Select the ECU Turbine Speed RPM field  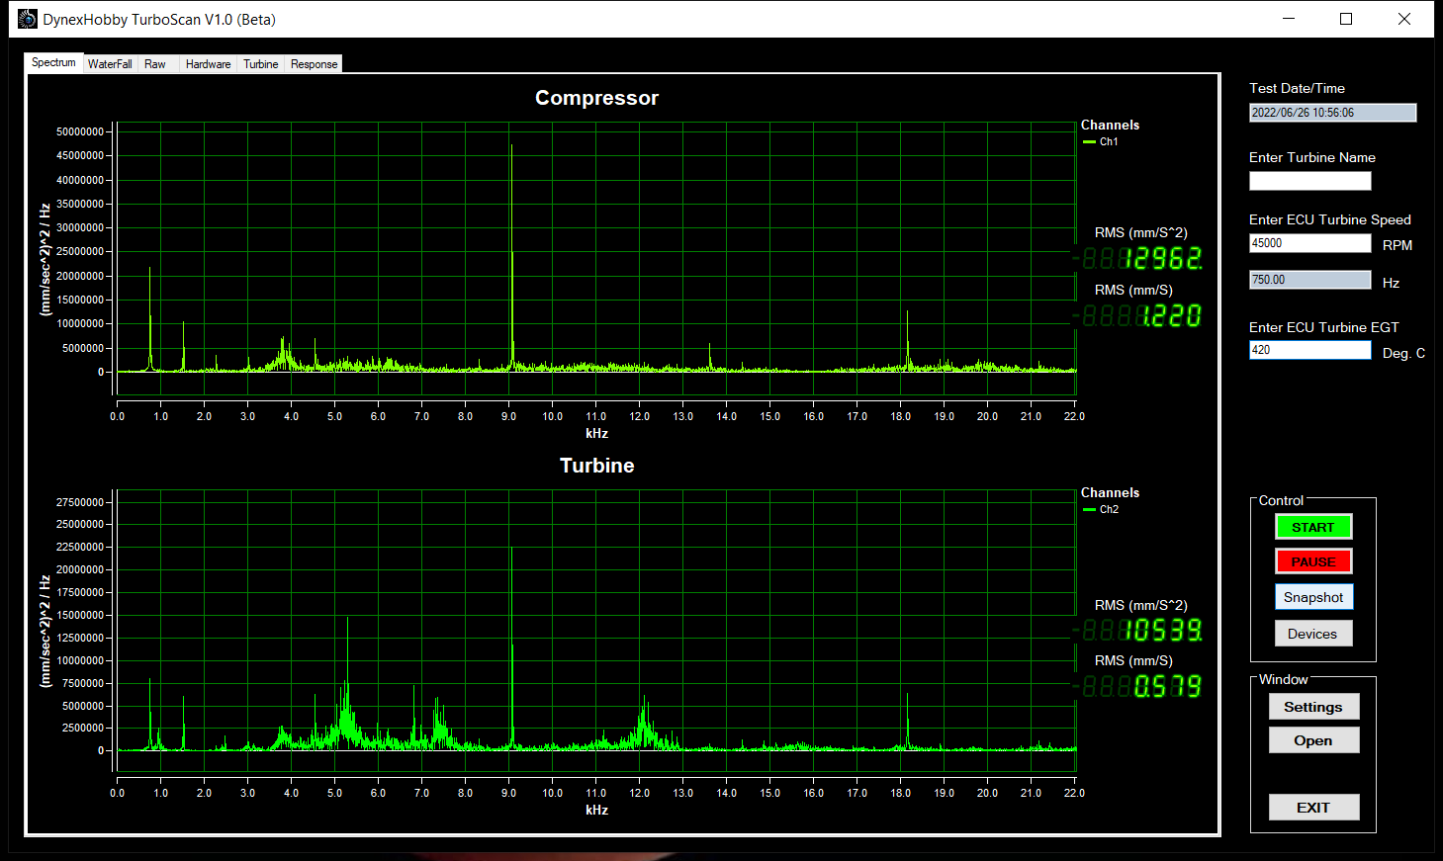coord(1309,243)
